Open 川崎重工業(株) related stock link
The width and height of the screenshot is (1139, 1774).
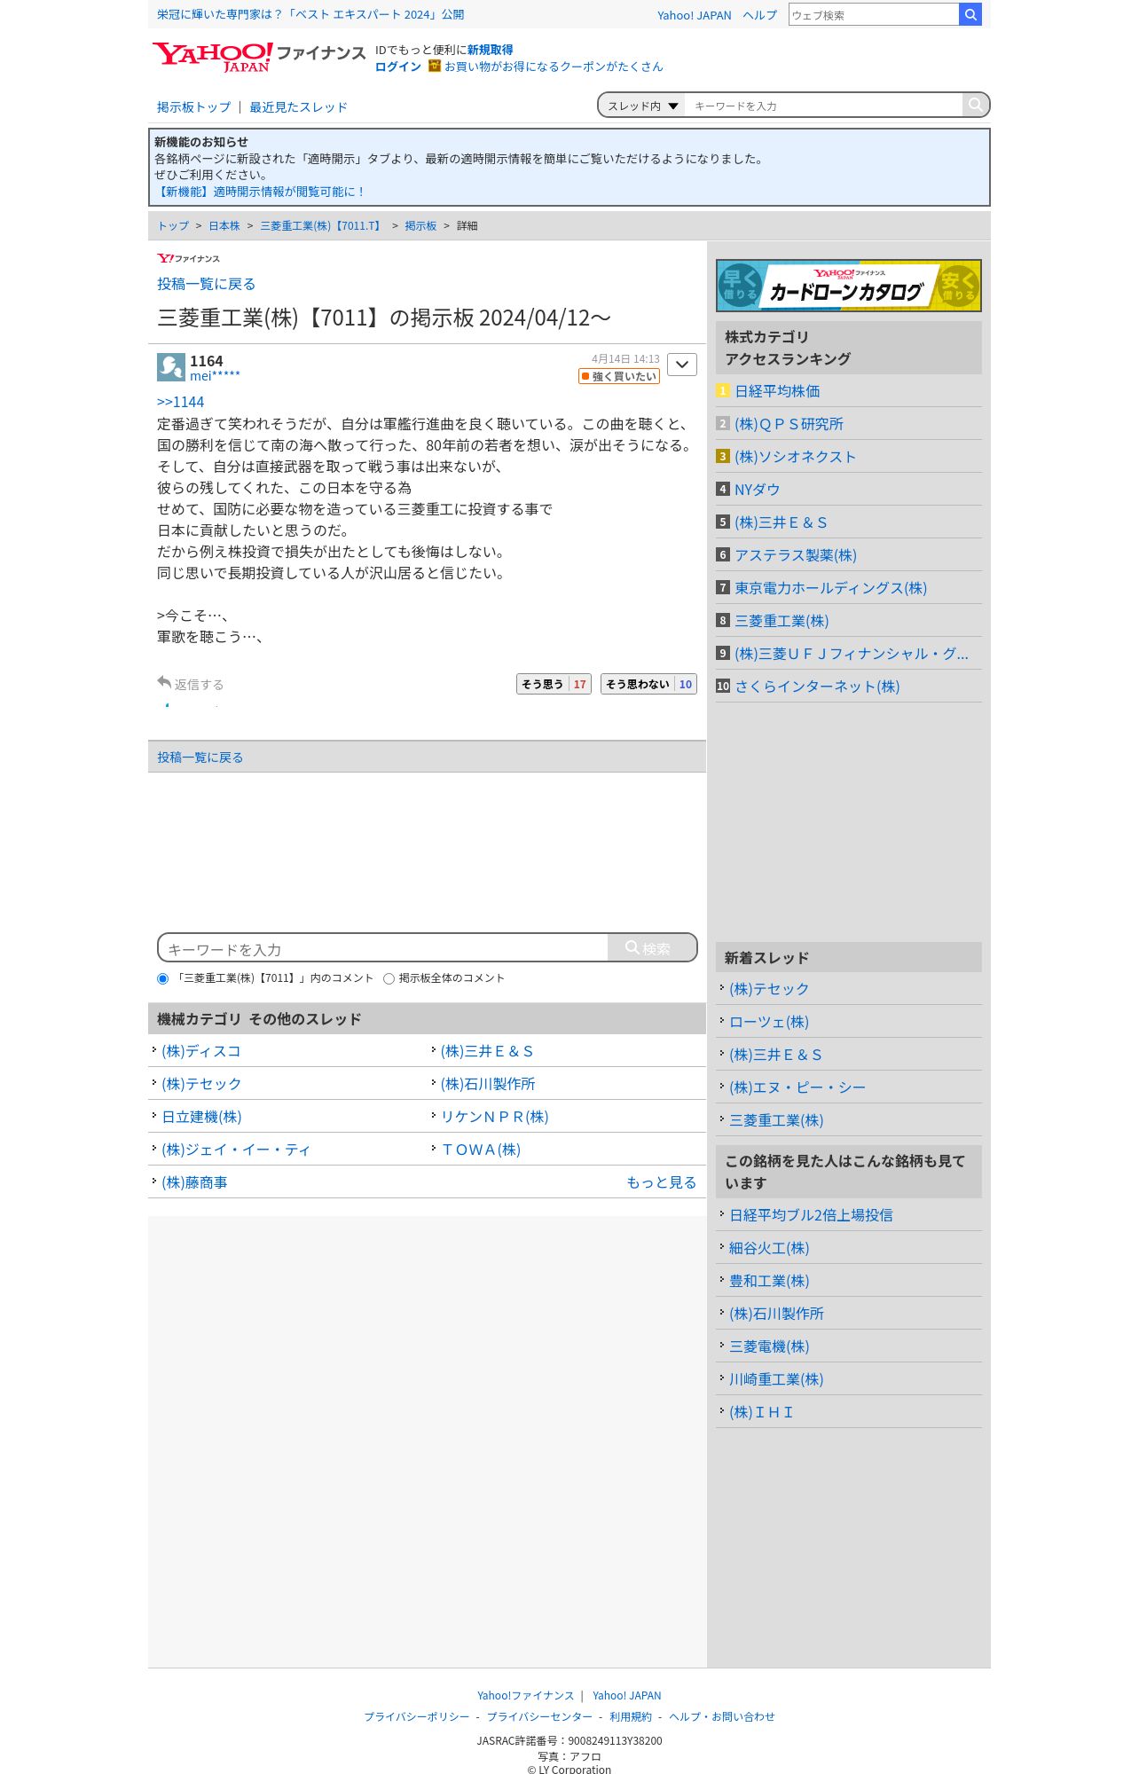pos(776,1379)
